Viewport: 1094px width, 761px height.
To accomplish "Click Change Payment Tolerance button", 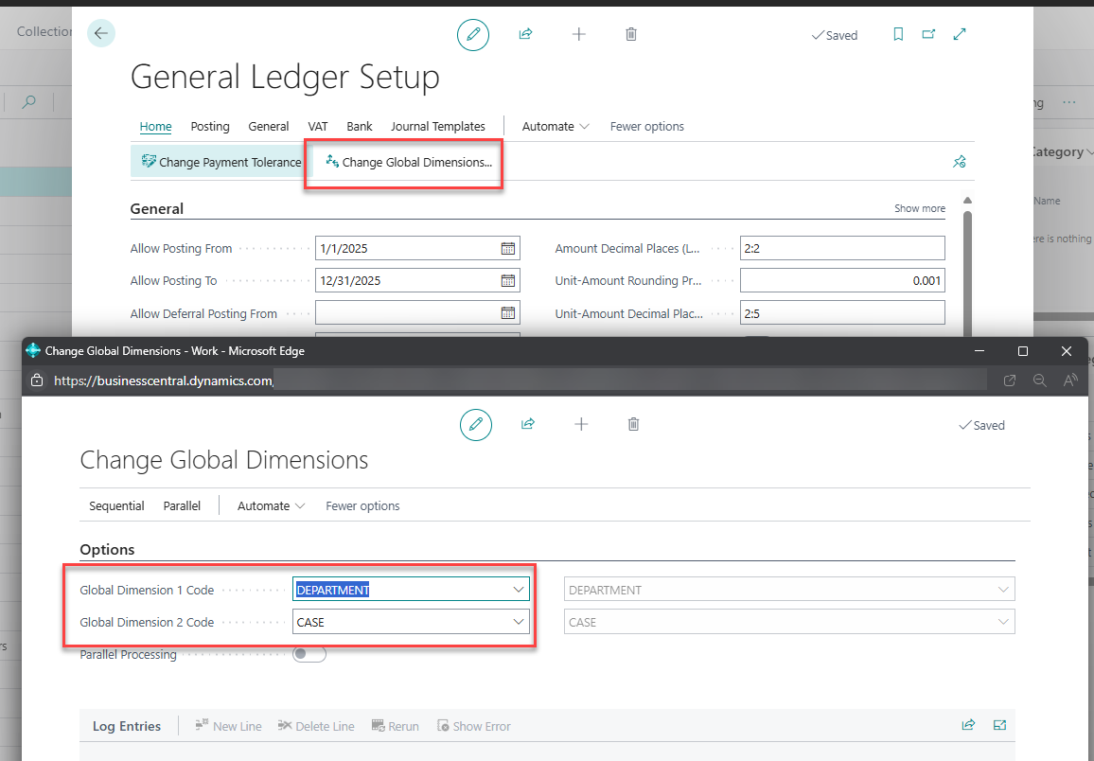I will click(x=221, y=162).
